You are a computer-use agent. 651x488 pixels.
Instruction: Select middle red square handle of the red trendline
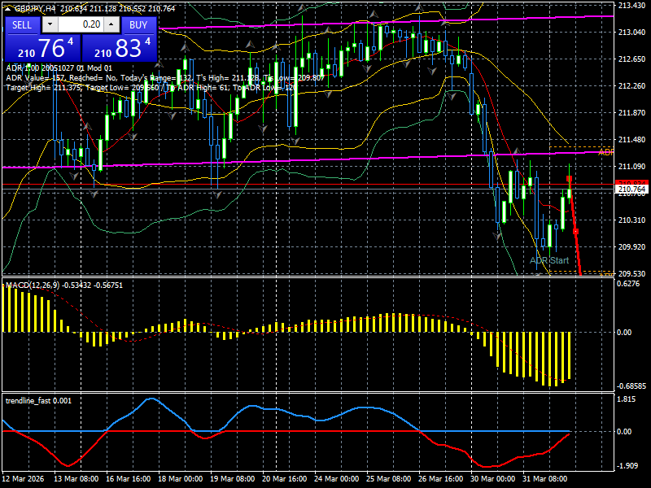tap(575, 232)
